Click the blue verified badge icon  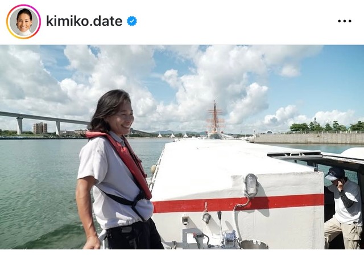(x=132, y=21)
